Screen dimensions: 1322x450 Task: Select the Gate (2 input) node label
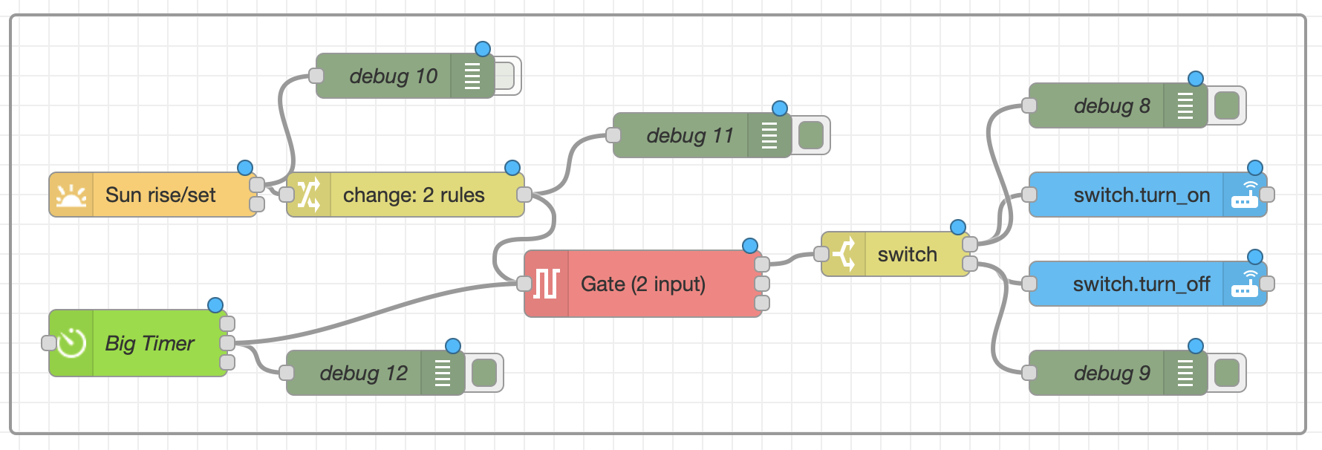point(643,284)
